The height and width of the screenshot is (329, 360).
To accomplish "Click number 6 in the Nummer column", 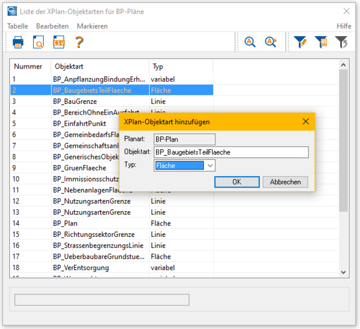I will pos(14,134).
